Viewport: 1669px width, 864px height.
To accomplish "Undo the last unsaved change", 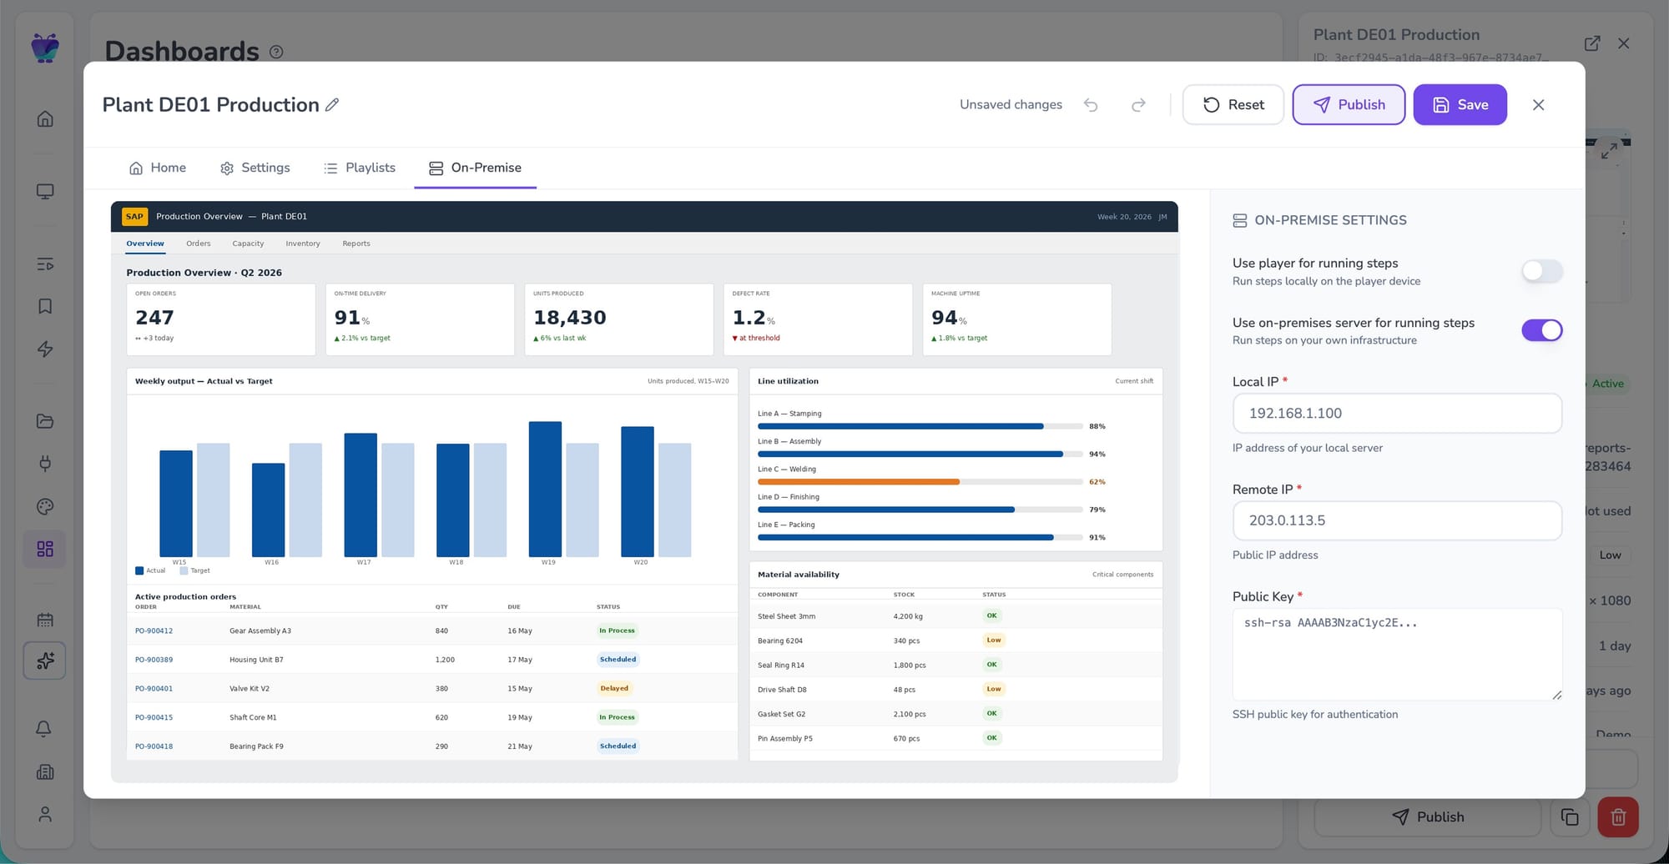I will click(x=1091, y=104).
